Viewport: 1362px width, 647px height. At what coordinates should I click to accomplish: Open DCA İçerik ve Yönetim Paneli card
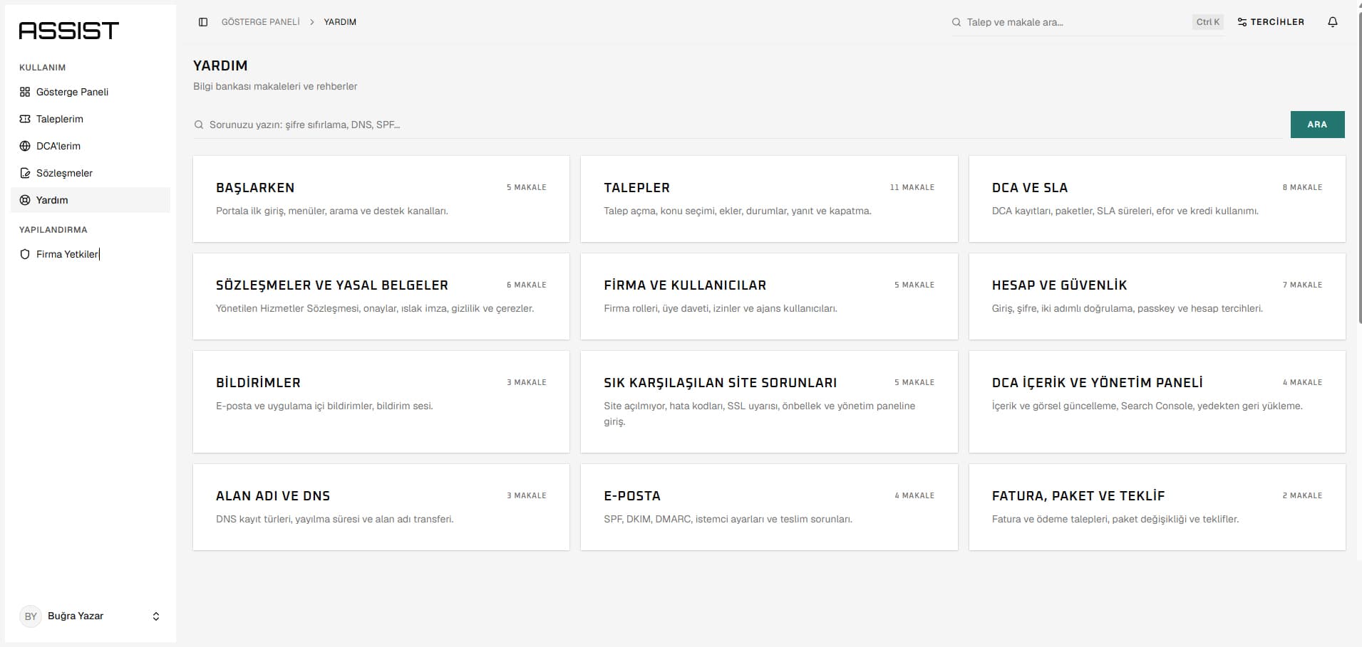1157,401
